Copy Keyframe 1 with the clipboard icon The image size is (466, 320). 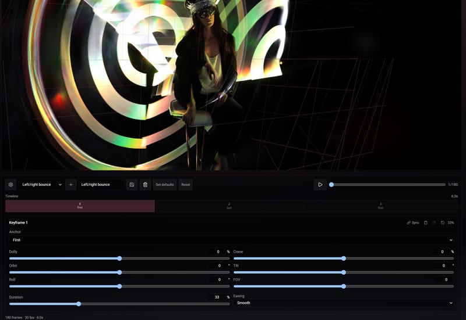[426, 222]
